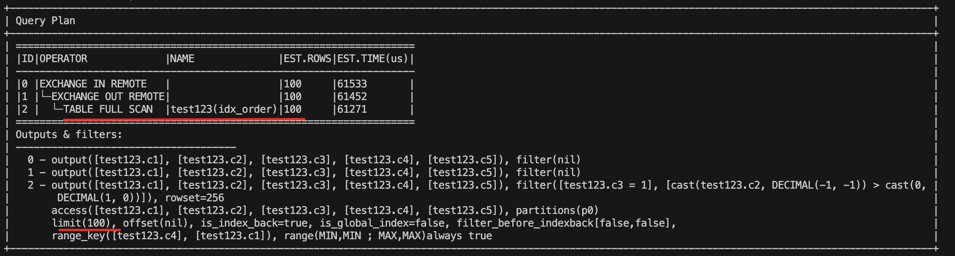Click the offset(nil) text
This screenshot has height=256, width=955.
(156, 223)
